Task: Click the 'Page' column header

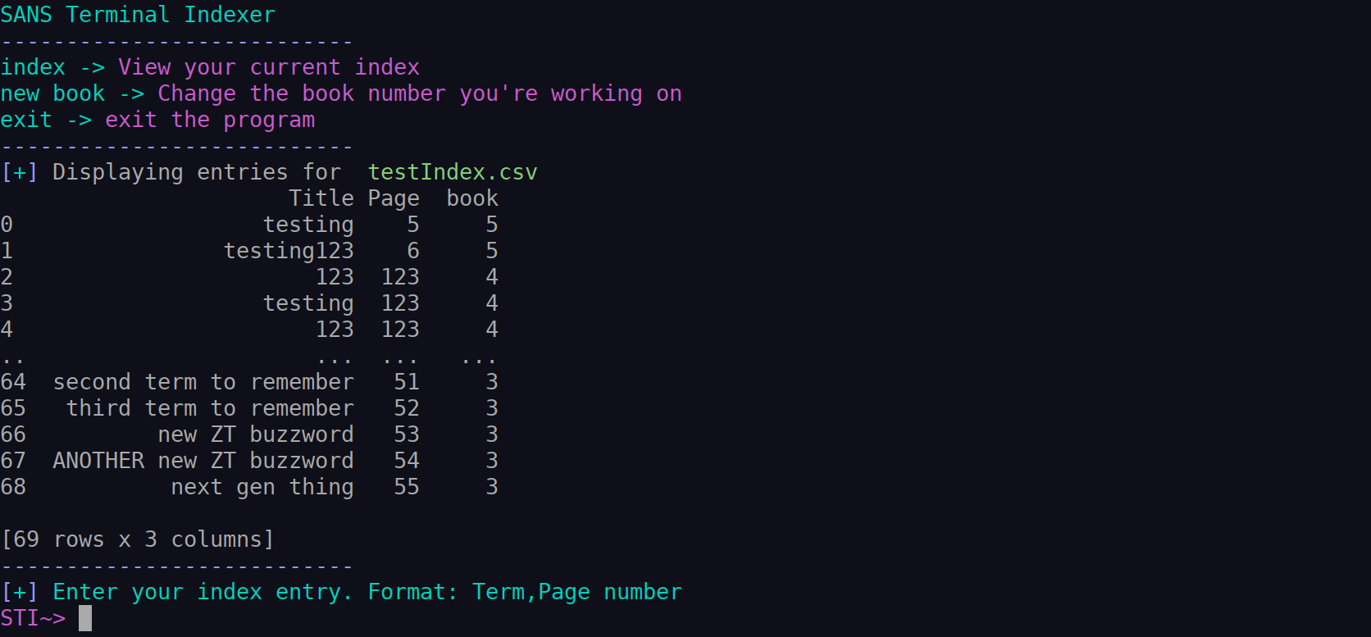Action: [x=394, y=199]
